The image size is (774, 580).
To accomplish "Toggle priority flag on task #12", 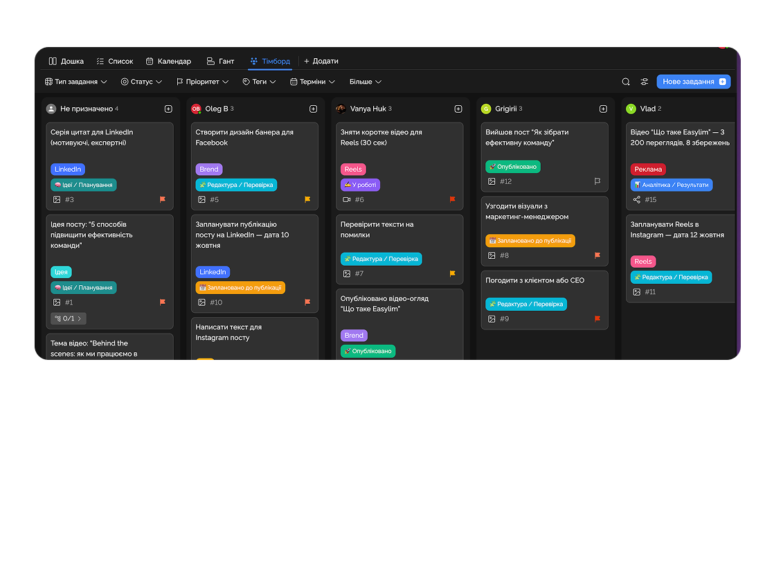I will click(597, 181).
